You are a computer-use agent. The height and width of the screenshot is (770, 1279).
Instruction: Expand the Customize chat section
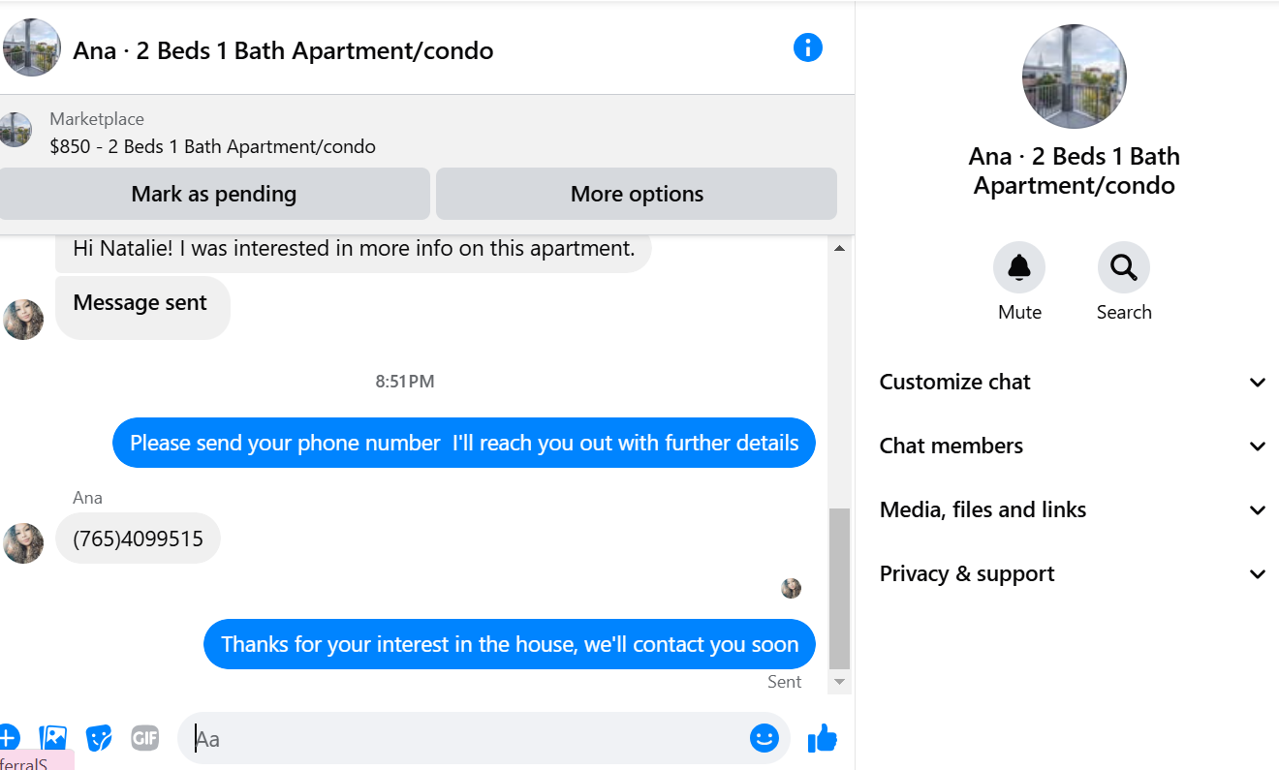coord(1073,382)
